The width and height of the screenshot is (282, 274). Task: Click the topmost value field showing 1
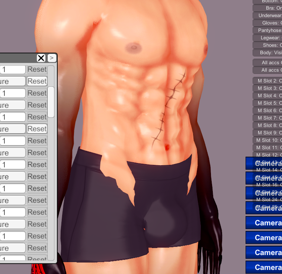tap(13, 69)
